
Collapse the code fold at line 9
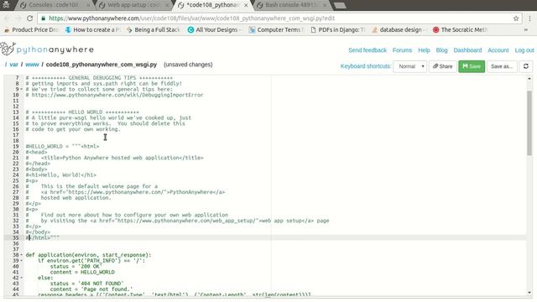coord(22,90)
